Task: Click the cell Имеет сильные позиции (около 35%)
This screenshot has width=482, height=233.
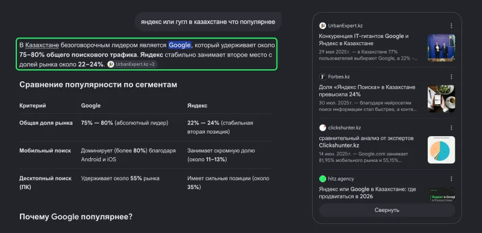Action: pos(228,182)
